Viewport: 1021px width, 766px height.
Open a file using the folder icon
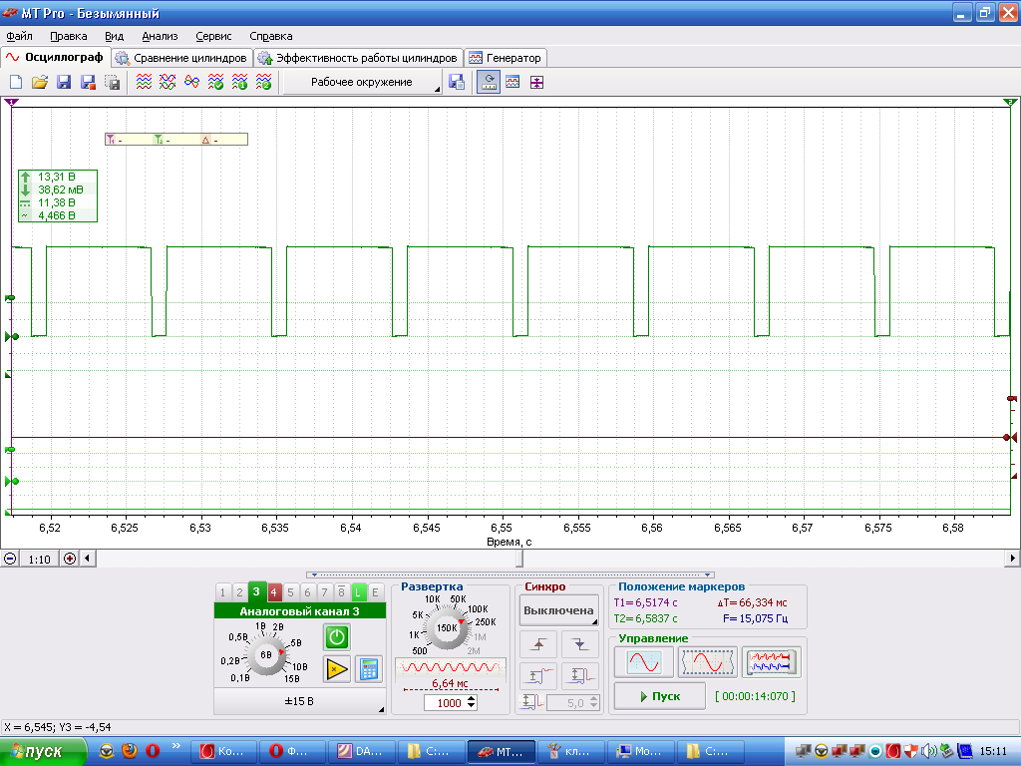coord(40,82)
